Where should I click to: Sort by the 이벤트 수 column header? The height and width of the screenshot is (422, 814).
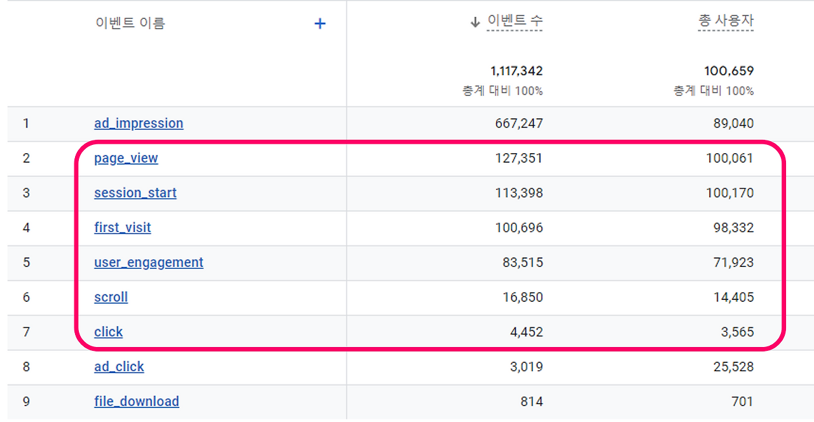coord(514,21)
